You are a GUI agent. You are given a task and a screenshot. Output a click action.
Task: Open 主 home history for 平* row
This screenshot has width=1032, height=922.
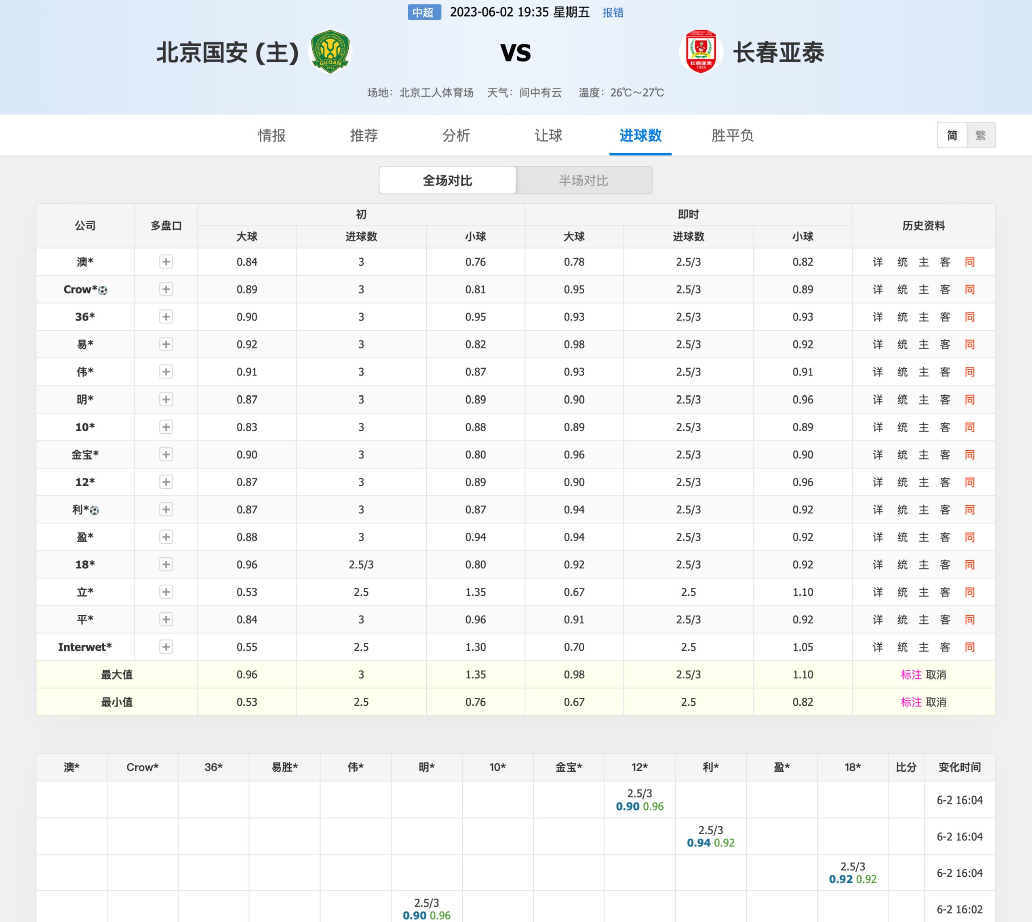click(x=924, y=620)
